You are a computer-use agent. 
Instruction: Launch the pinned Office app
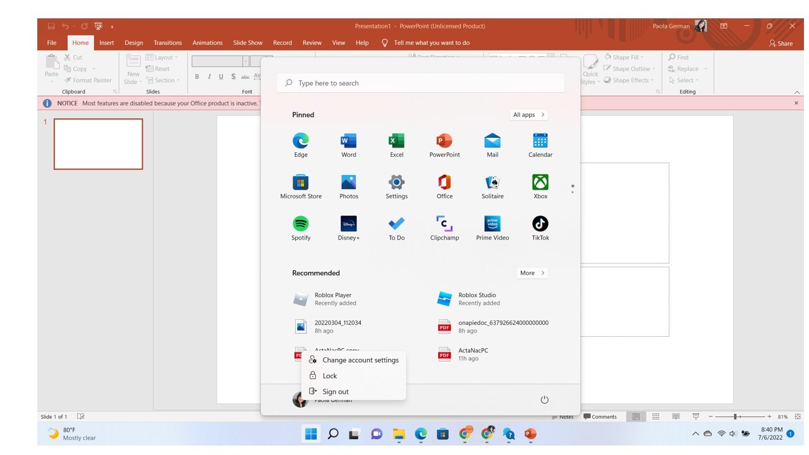pyautogui.click(x=444, y=187)
